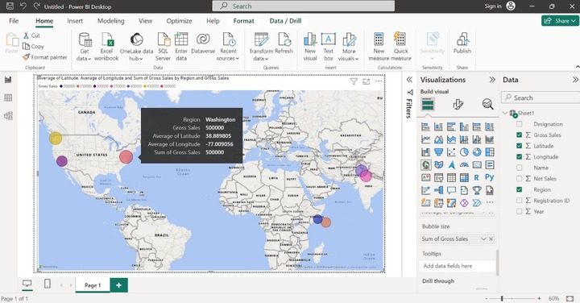Open the Optimize tab
The height and width of the screenshot is (303, 580).
tap(179, 21)
